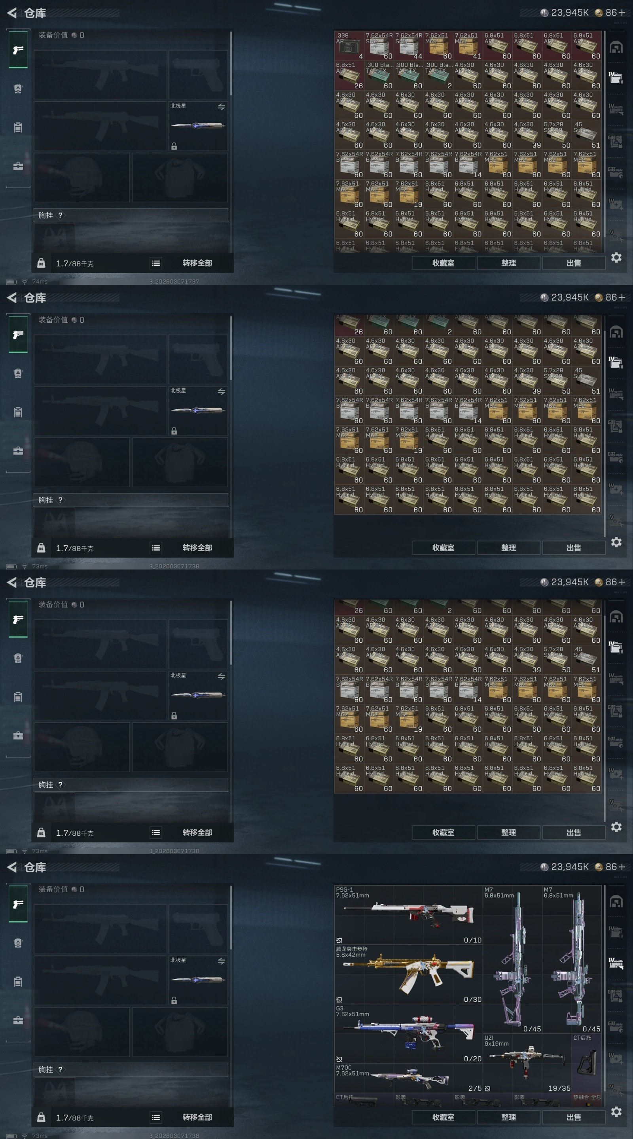The image size is (633, 1139).
Task: Click crossed-box icon in the PSG-1 rifle cell
Action: pyautogui.click(x=339, y=940)
